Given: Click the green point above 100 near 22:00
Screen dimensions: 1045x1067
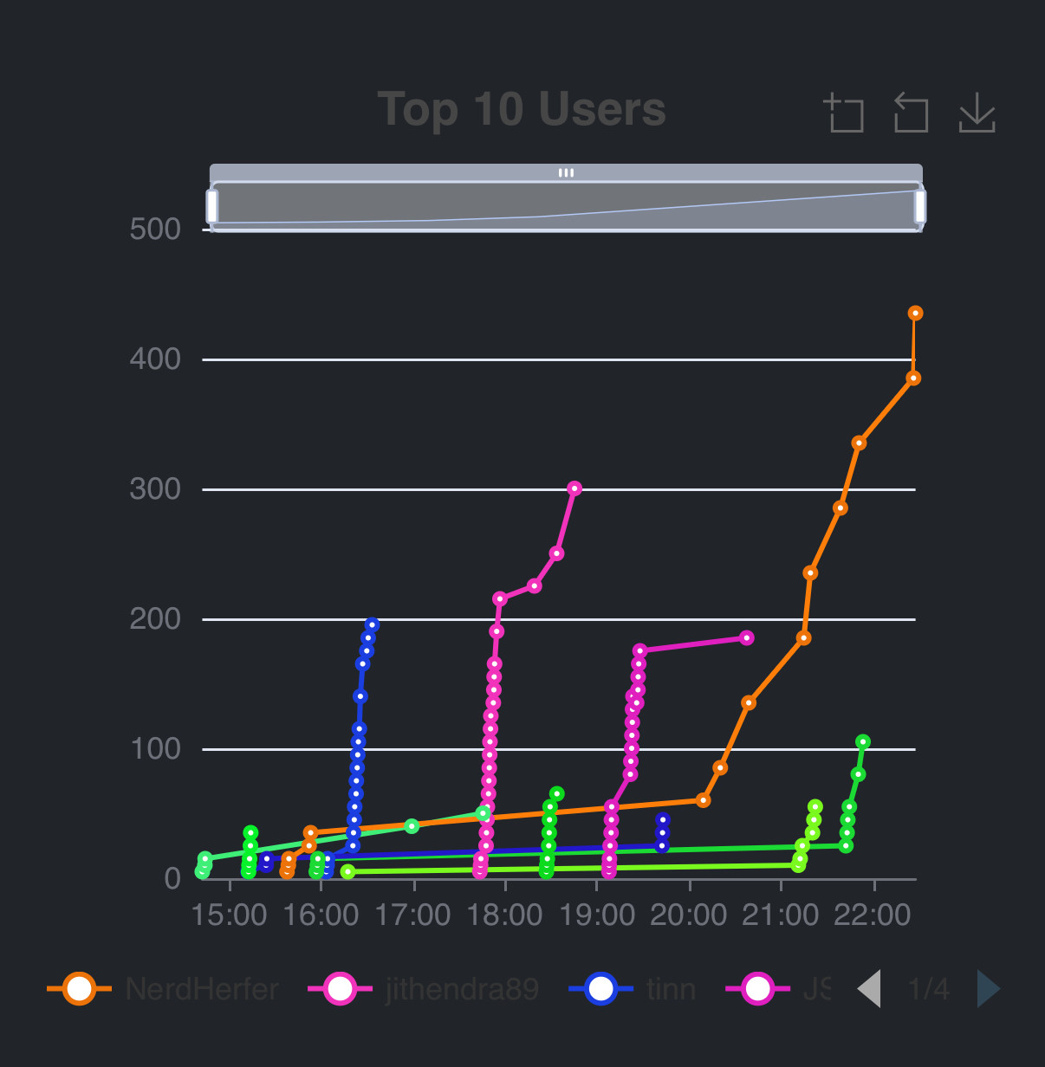Looking at the screenshot, I should coord(862,741).
